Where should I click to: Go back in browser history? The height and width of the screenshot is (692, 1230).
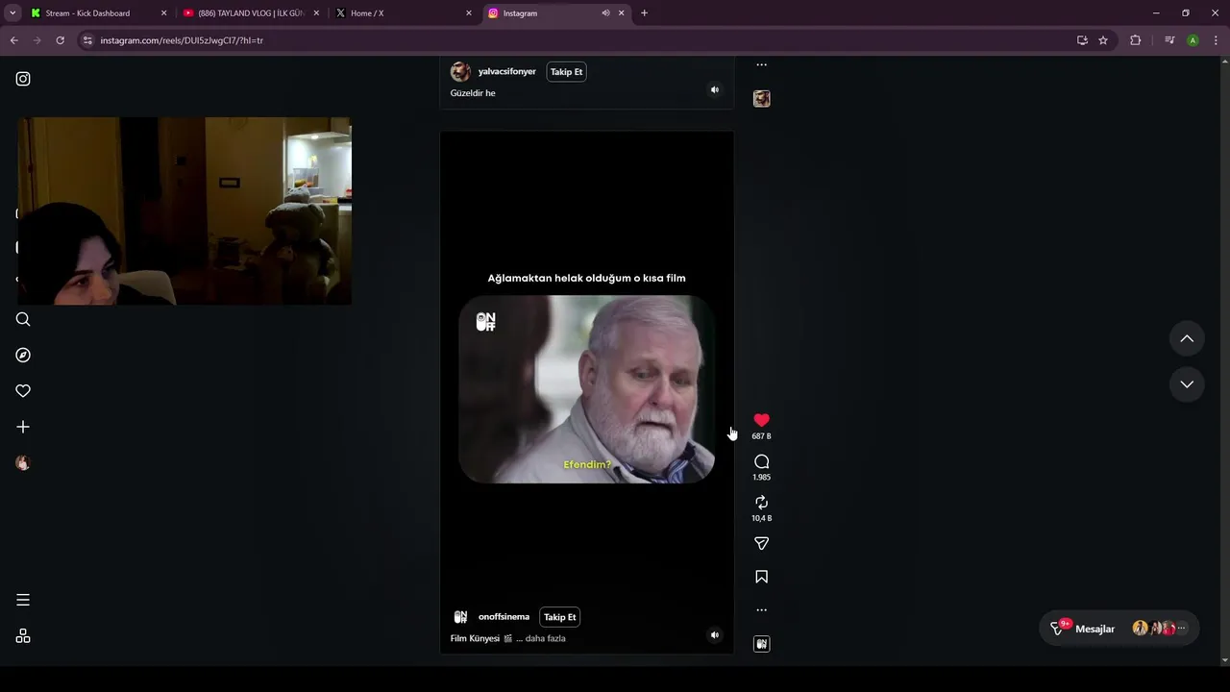(13, 40)
